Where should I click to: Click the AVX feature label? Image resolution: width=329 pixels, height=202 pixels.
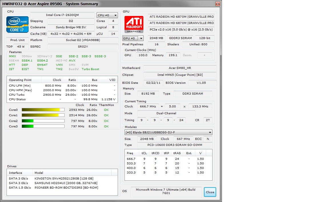pyautogui.click(x=72, y=60)
